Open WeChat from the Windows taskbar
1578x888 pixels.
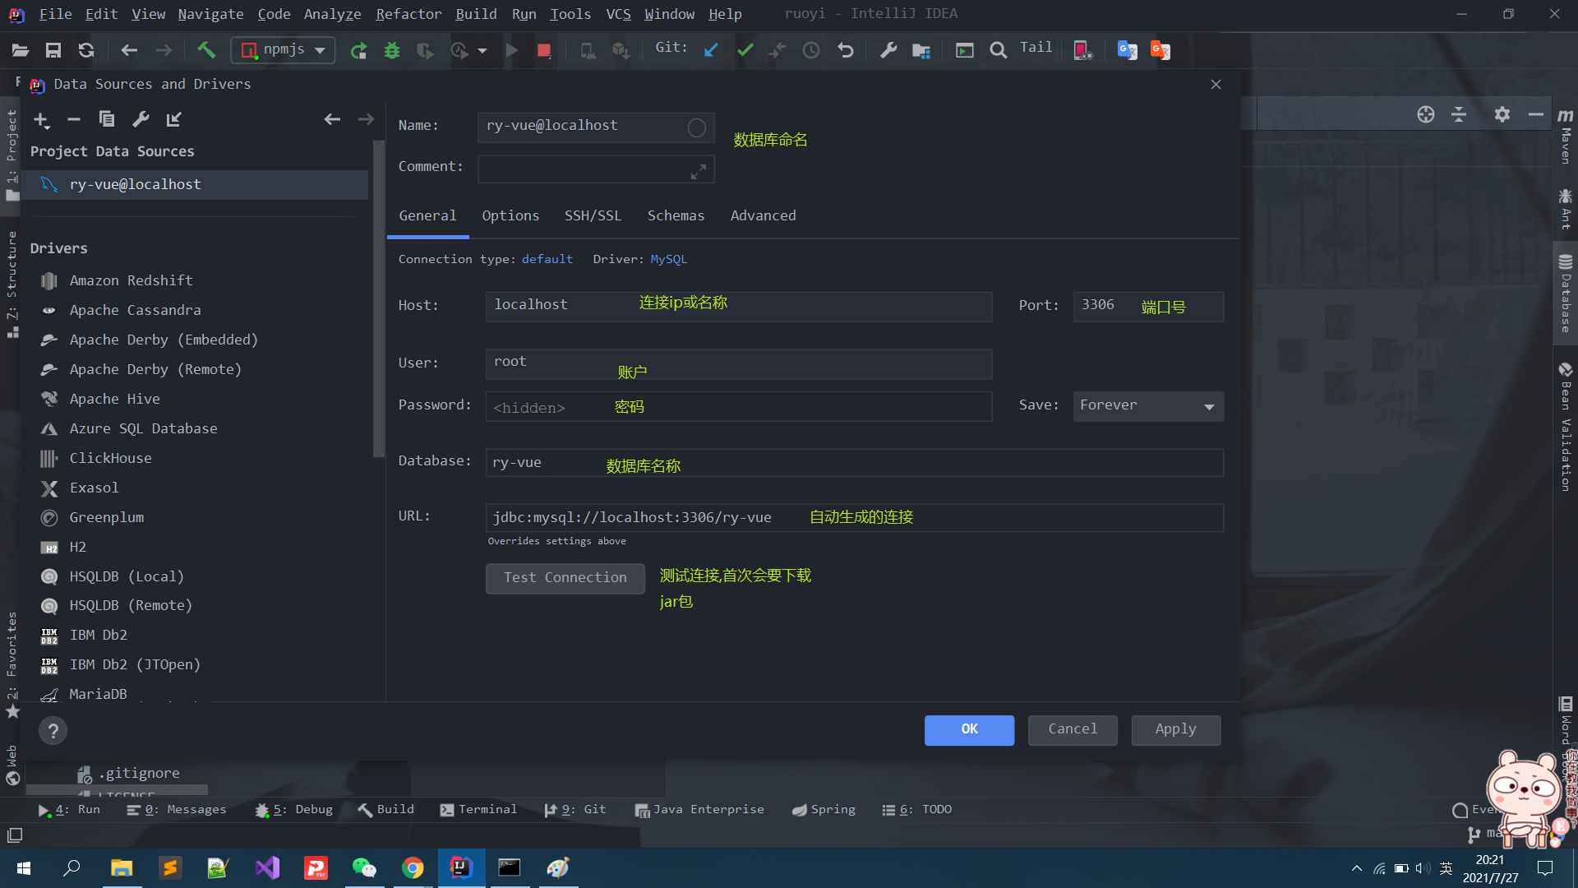(364, 868)
